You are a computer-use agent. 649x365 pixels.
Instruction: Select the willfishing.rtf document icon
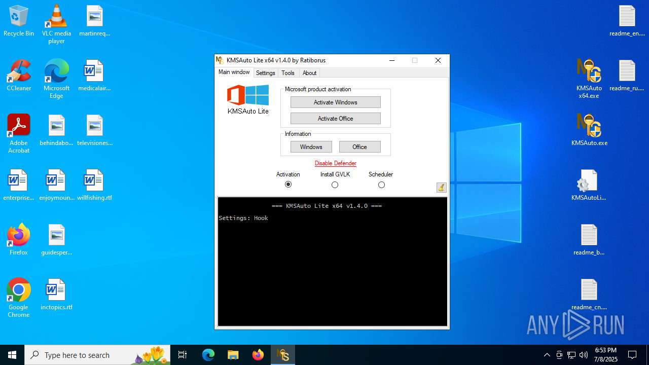(94, 186)
